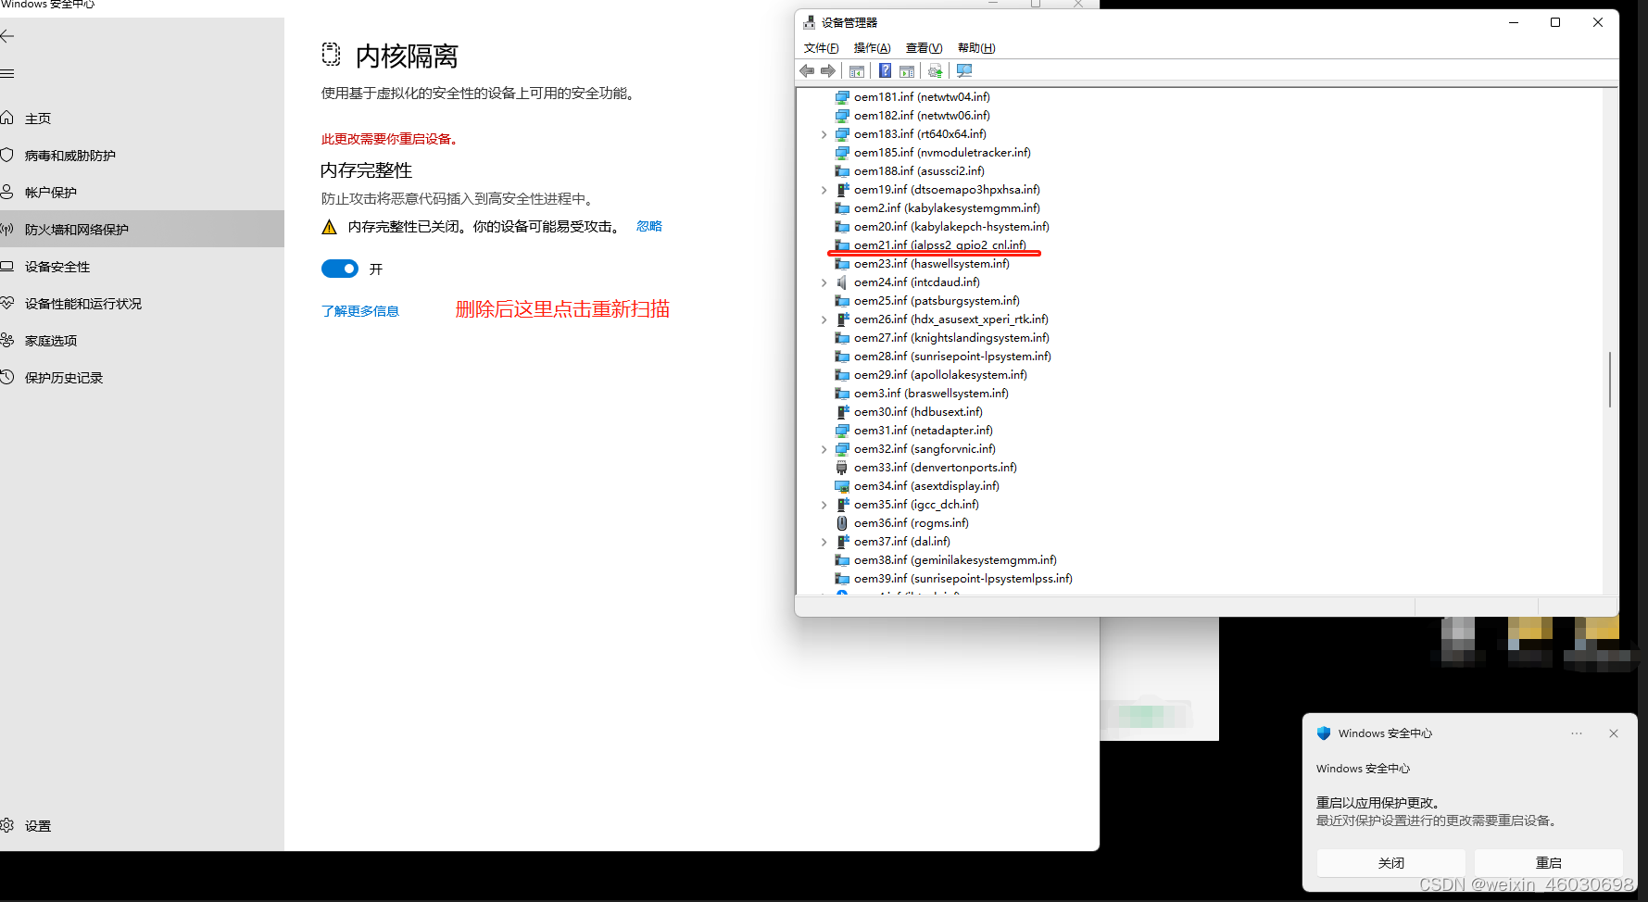Select oem34.inf (asextdisplay.inf) row
The image size is (1648, 902).
917,486
